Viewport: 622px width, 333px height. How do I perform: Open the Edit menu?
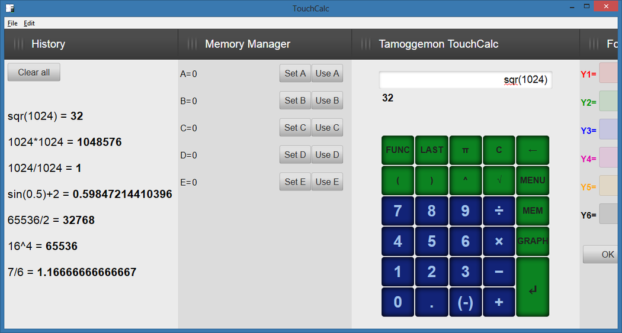point(30,23)
